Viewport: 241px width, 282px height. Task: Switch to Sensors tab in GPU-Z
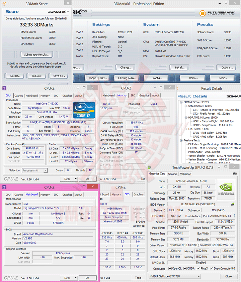(173, 174)
